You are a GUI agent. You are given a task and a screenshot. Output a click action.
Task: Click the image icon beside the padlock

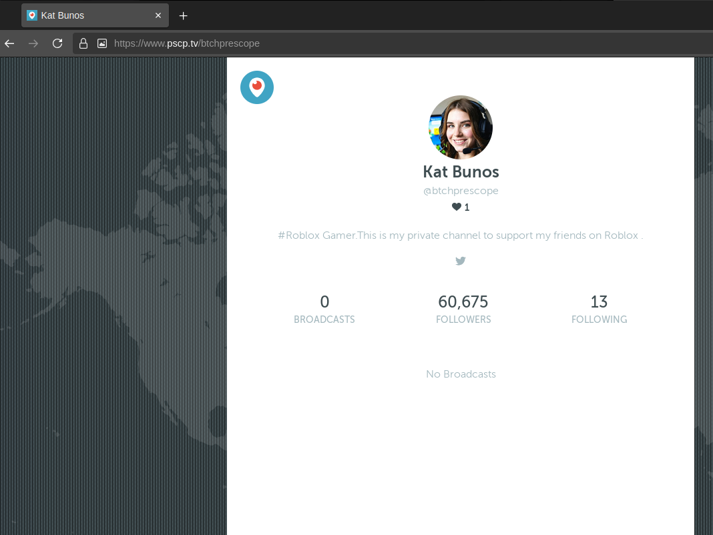(x=102, y=43)
